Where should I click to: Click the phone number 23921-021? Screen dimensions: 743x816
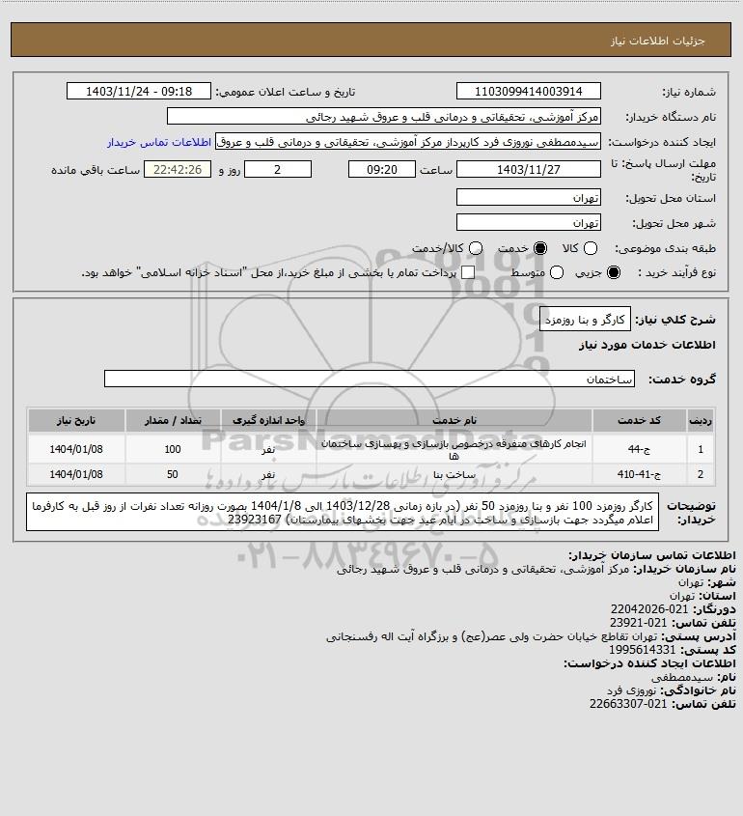point(638,623)
